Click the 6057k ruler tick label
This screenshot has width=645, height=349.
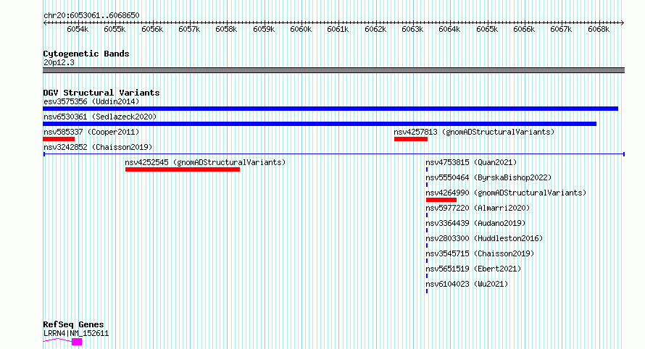point(189,29)
